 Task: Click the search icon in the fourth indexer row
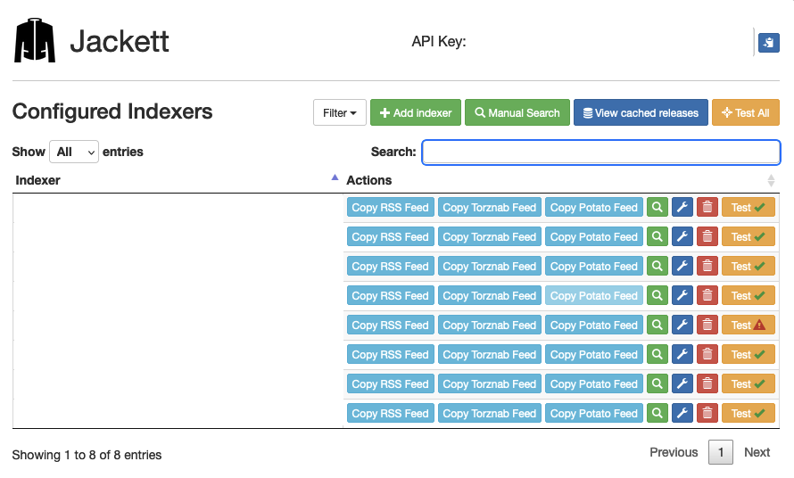pyautogui.click(x=657, y=295)
